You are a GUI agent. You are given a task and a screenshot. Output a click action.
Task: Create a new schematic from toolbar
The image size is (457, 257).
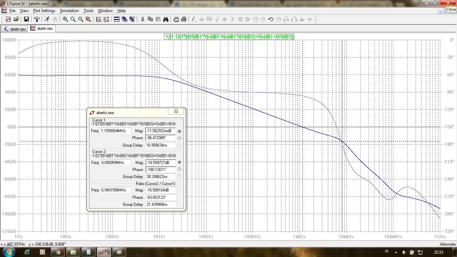(8, 19)
